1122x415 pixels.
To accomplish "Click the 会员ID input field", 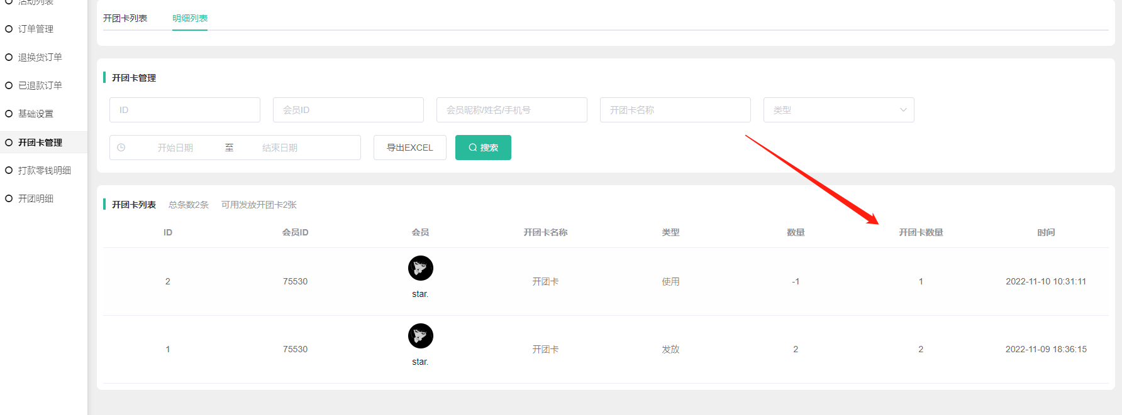I will 348,110.
